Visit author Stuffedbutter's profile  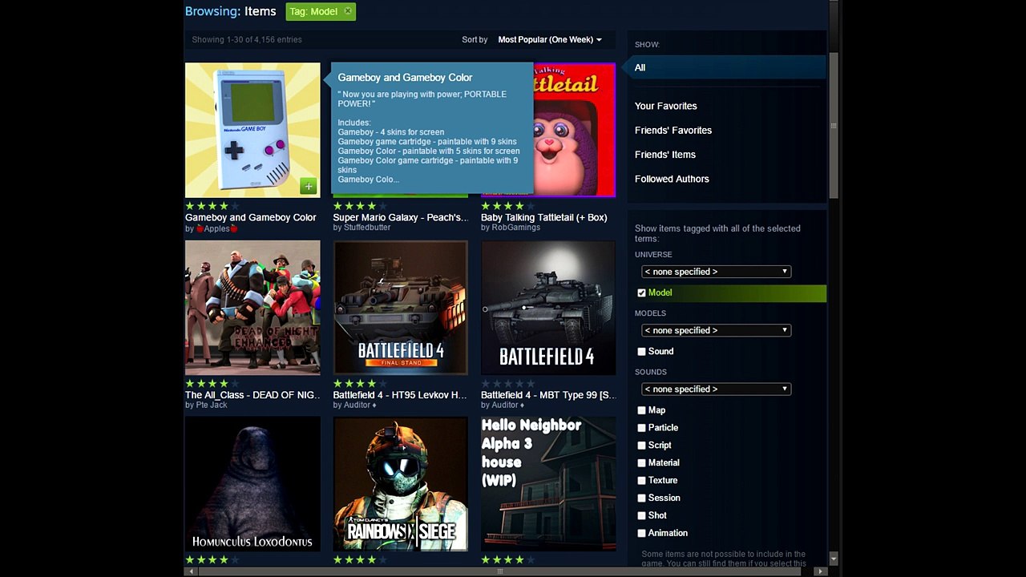pyautogui.click(x=368, y=228)
